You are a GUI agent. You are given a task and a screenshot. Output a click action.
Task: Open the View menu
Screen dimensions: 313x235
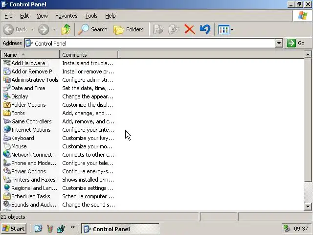42,16
